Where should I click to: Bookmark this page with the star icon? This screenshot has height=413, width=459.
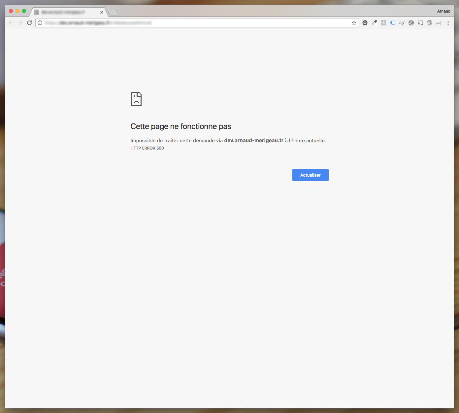(x=354, y=23)
